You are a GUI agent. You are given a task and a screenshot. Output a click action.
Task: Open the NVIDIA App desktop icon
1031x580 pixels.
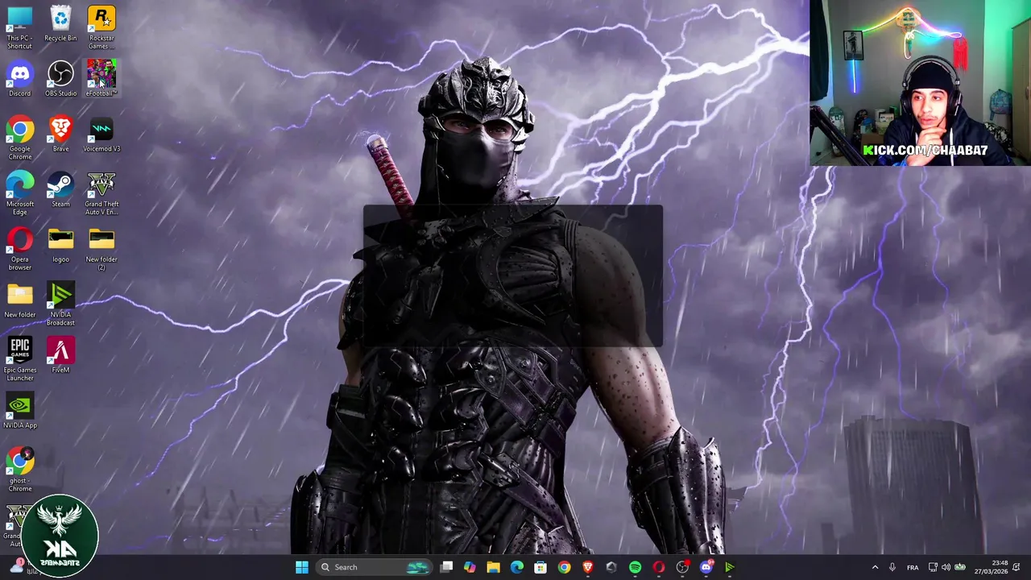click(x=19, y=411)
